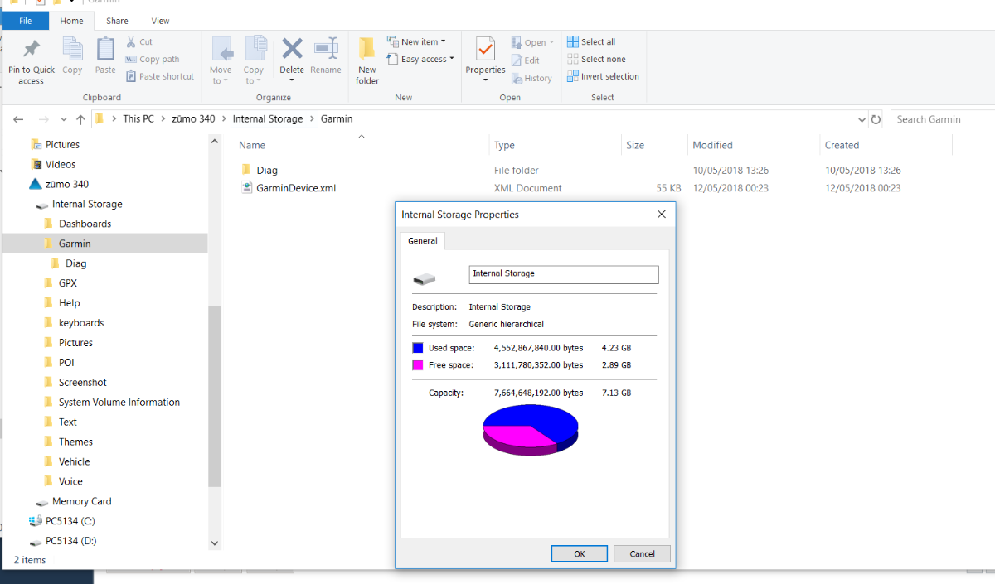Select zūmo 340 device in tree
995x584 pixels.
tap(66, 184)
